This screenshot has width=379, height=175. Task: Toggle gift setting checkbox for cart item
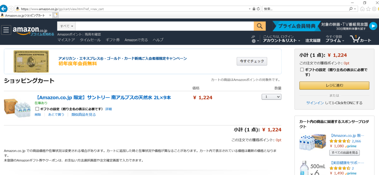(x=37, y=109)
